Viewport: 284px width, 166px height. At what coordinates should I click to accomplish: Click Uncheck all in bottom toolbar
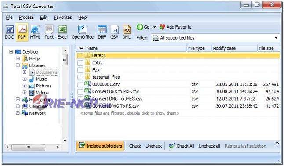(209, 146)
